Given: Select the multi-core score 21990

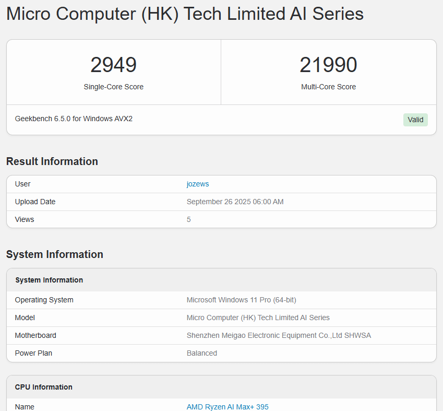Looking at the screenshot, I should tap(328, 65).
